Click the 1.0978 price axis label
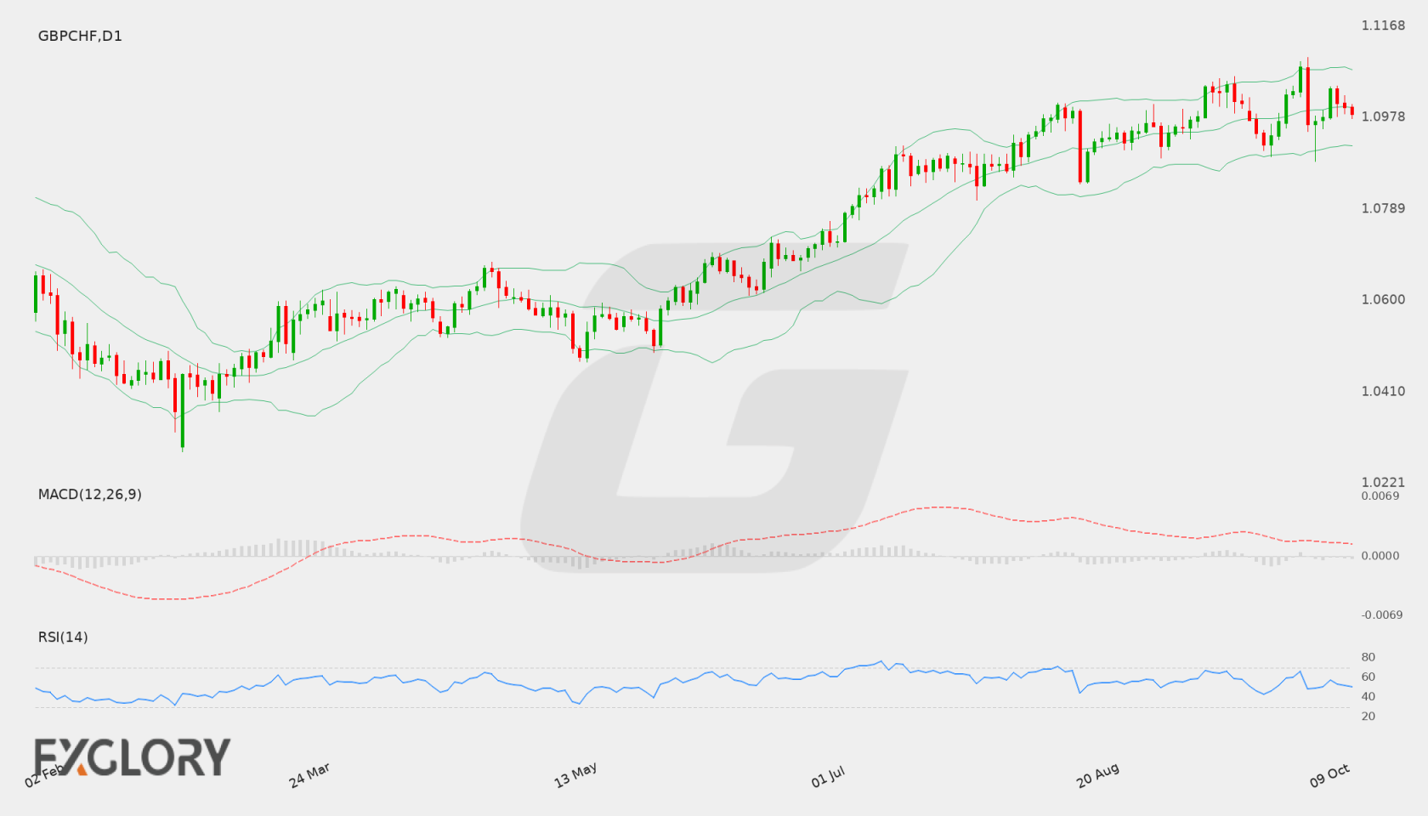1428x816 pixels. pyautogui.click(x=1383, y=116)
